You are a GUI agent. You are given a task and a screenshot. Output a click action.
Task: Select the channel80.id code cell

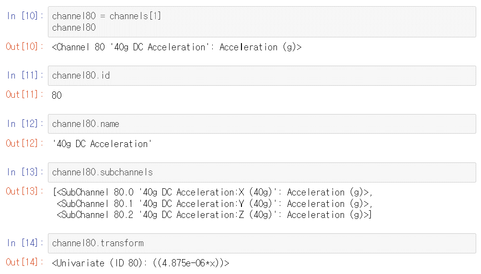[262, 76]
